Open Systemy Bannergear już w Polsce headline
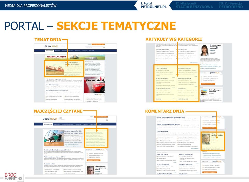 215,91
